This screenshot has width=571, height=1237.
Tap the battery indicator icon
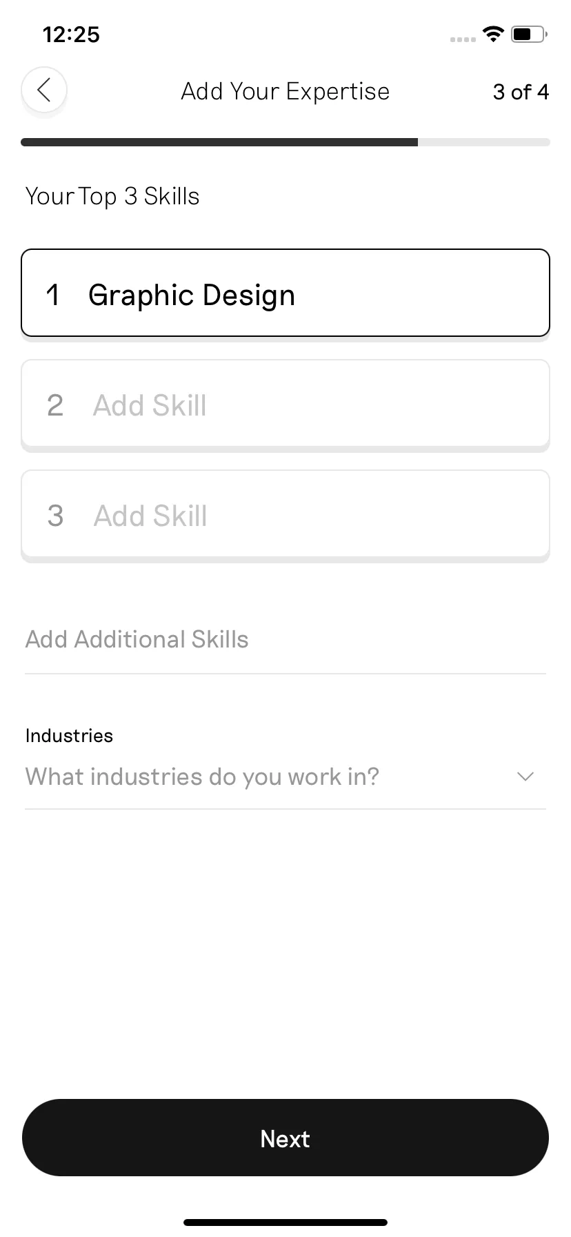point(530,33)
